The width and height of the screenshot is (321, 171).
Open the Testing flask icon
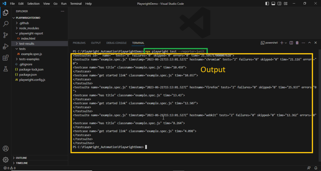point(6,69)
